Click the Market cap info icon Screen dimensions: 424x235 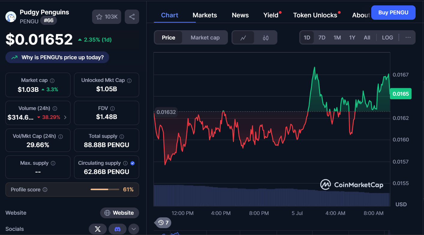pyautogui.click(x=52, y=80)
